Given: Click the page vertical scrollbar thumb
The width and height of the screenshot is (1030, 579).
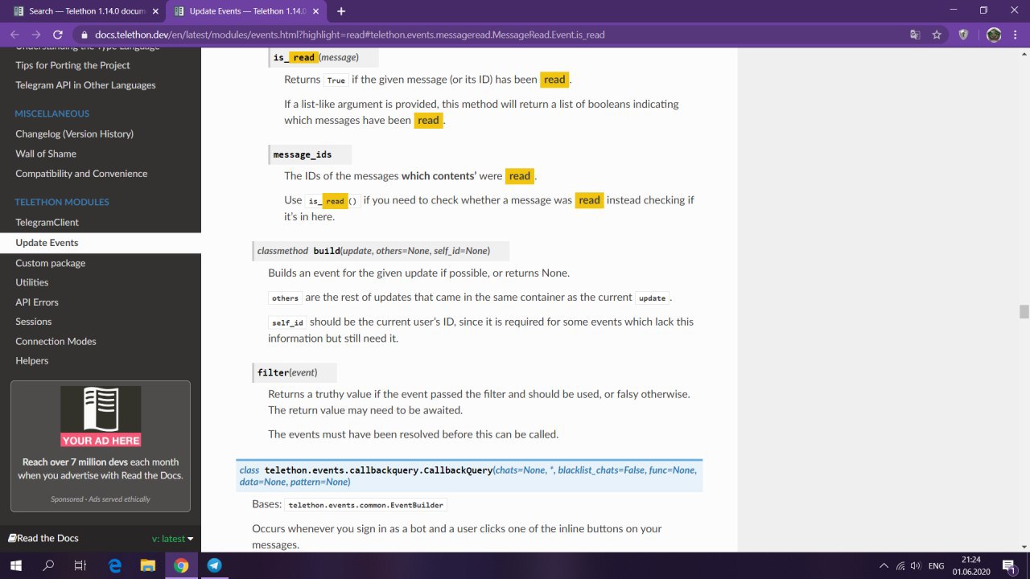Looking at the screenshot, I should click(x=1024, y=312).
